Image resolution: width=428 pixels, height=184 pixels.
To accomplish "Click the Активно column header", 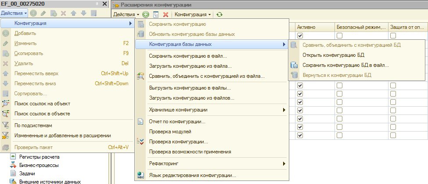I will click(x=314, y=27).
